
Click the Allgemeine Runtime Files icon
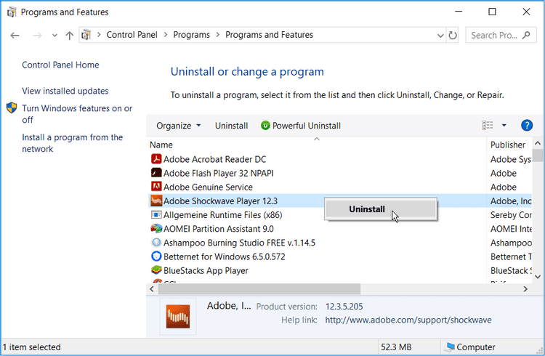click(x=156, y=214)
